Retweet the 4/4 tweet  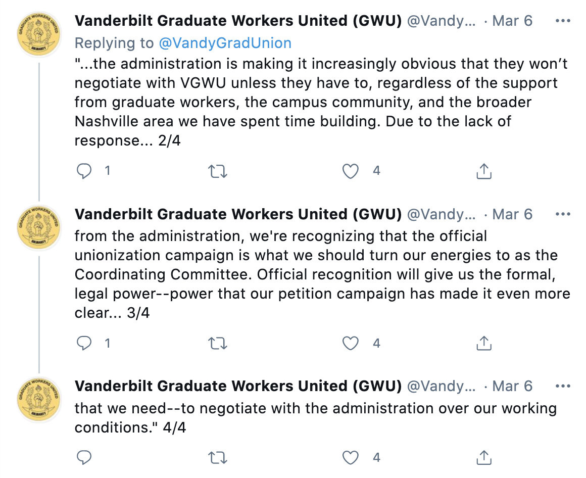tap(218, 458)
